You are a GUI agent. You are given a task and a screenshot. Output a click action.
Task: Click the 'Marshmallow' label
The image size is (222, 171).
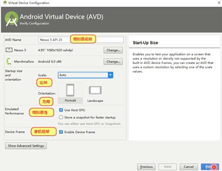point(24,62)
